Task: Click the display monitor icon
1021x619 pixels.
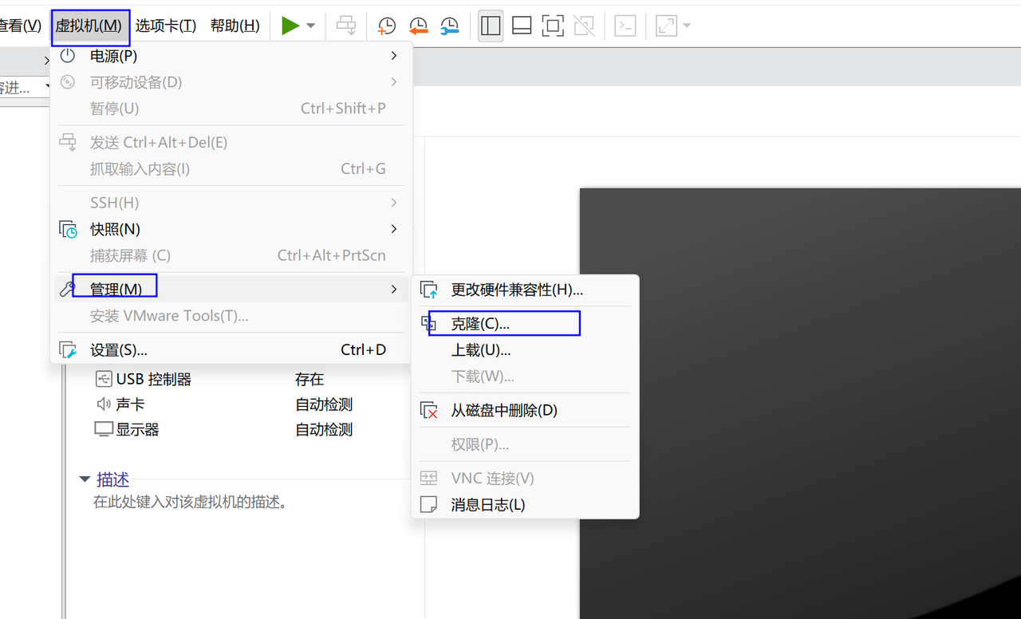Action: click(104, 429)
